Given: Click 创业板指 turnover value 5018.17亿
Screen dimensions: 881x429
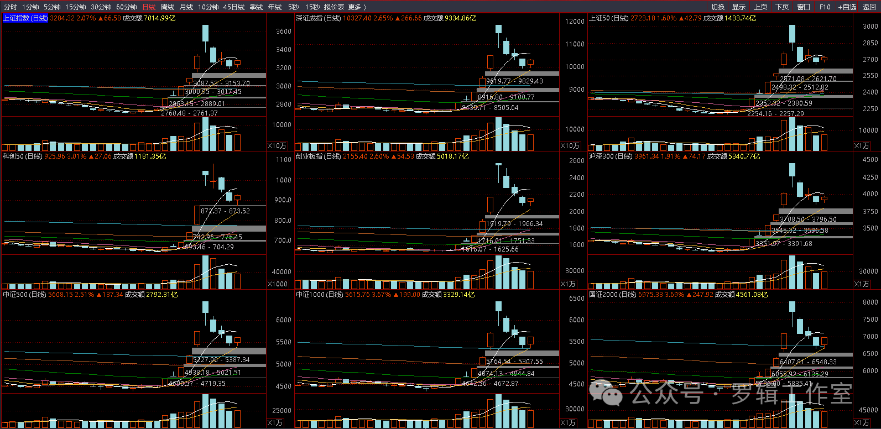Looking at the screenshot, I should click(452, 156).
